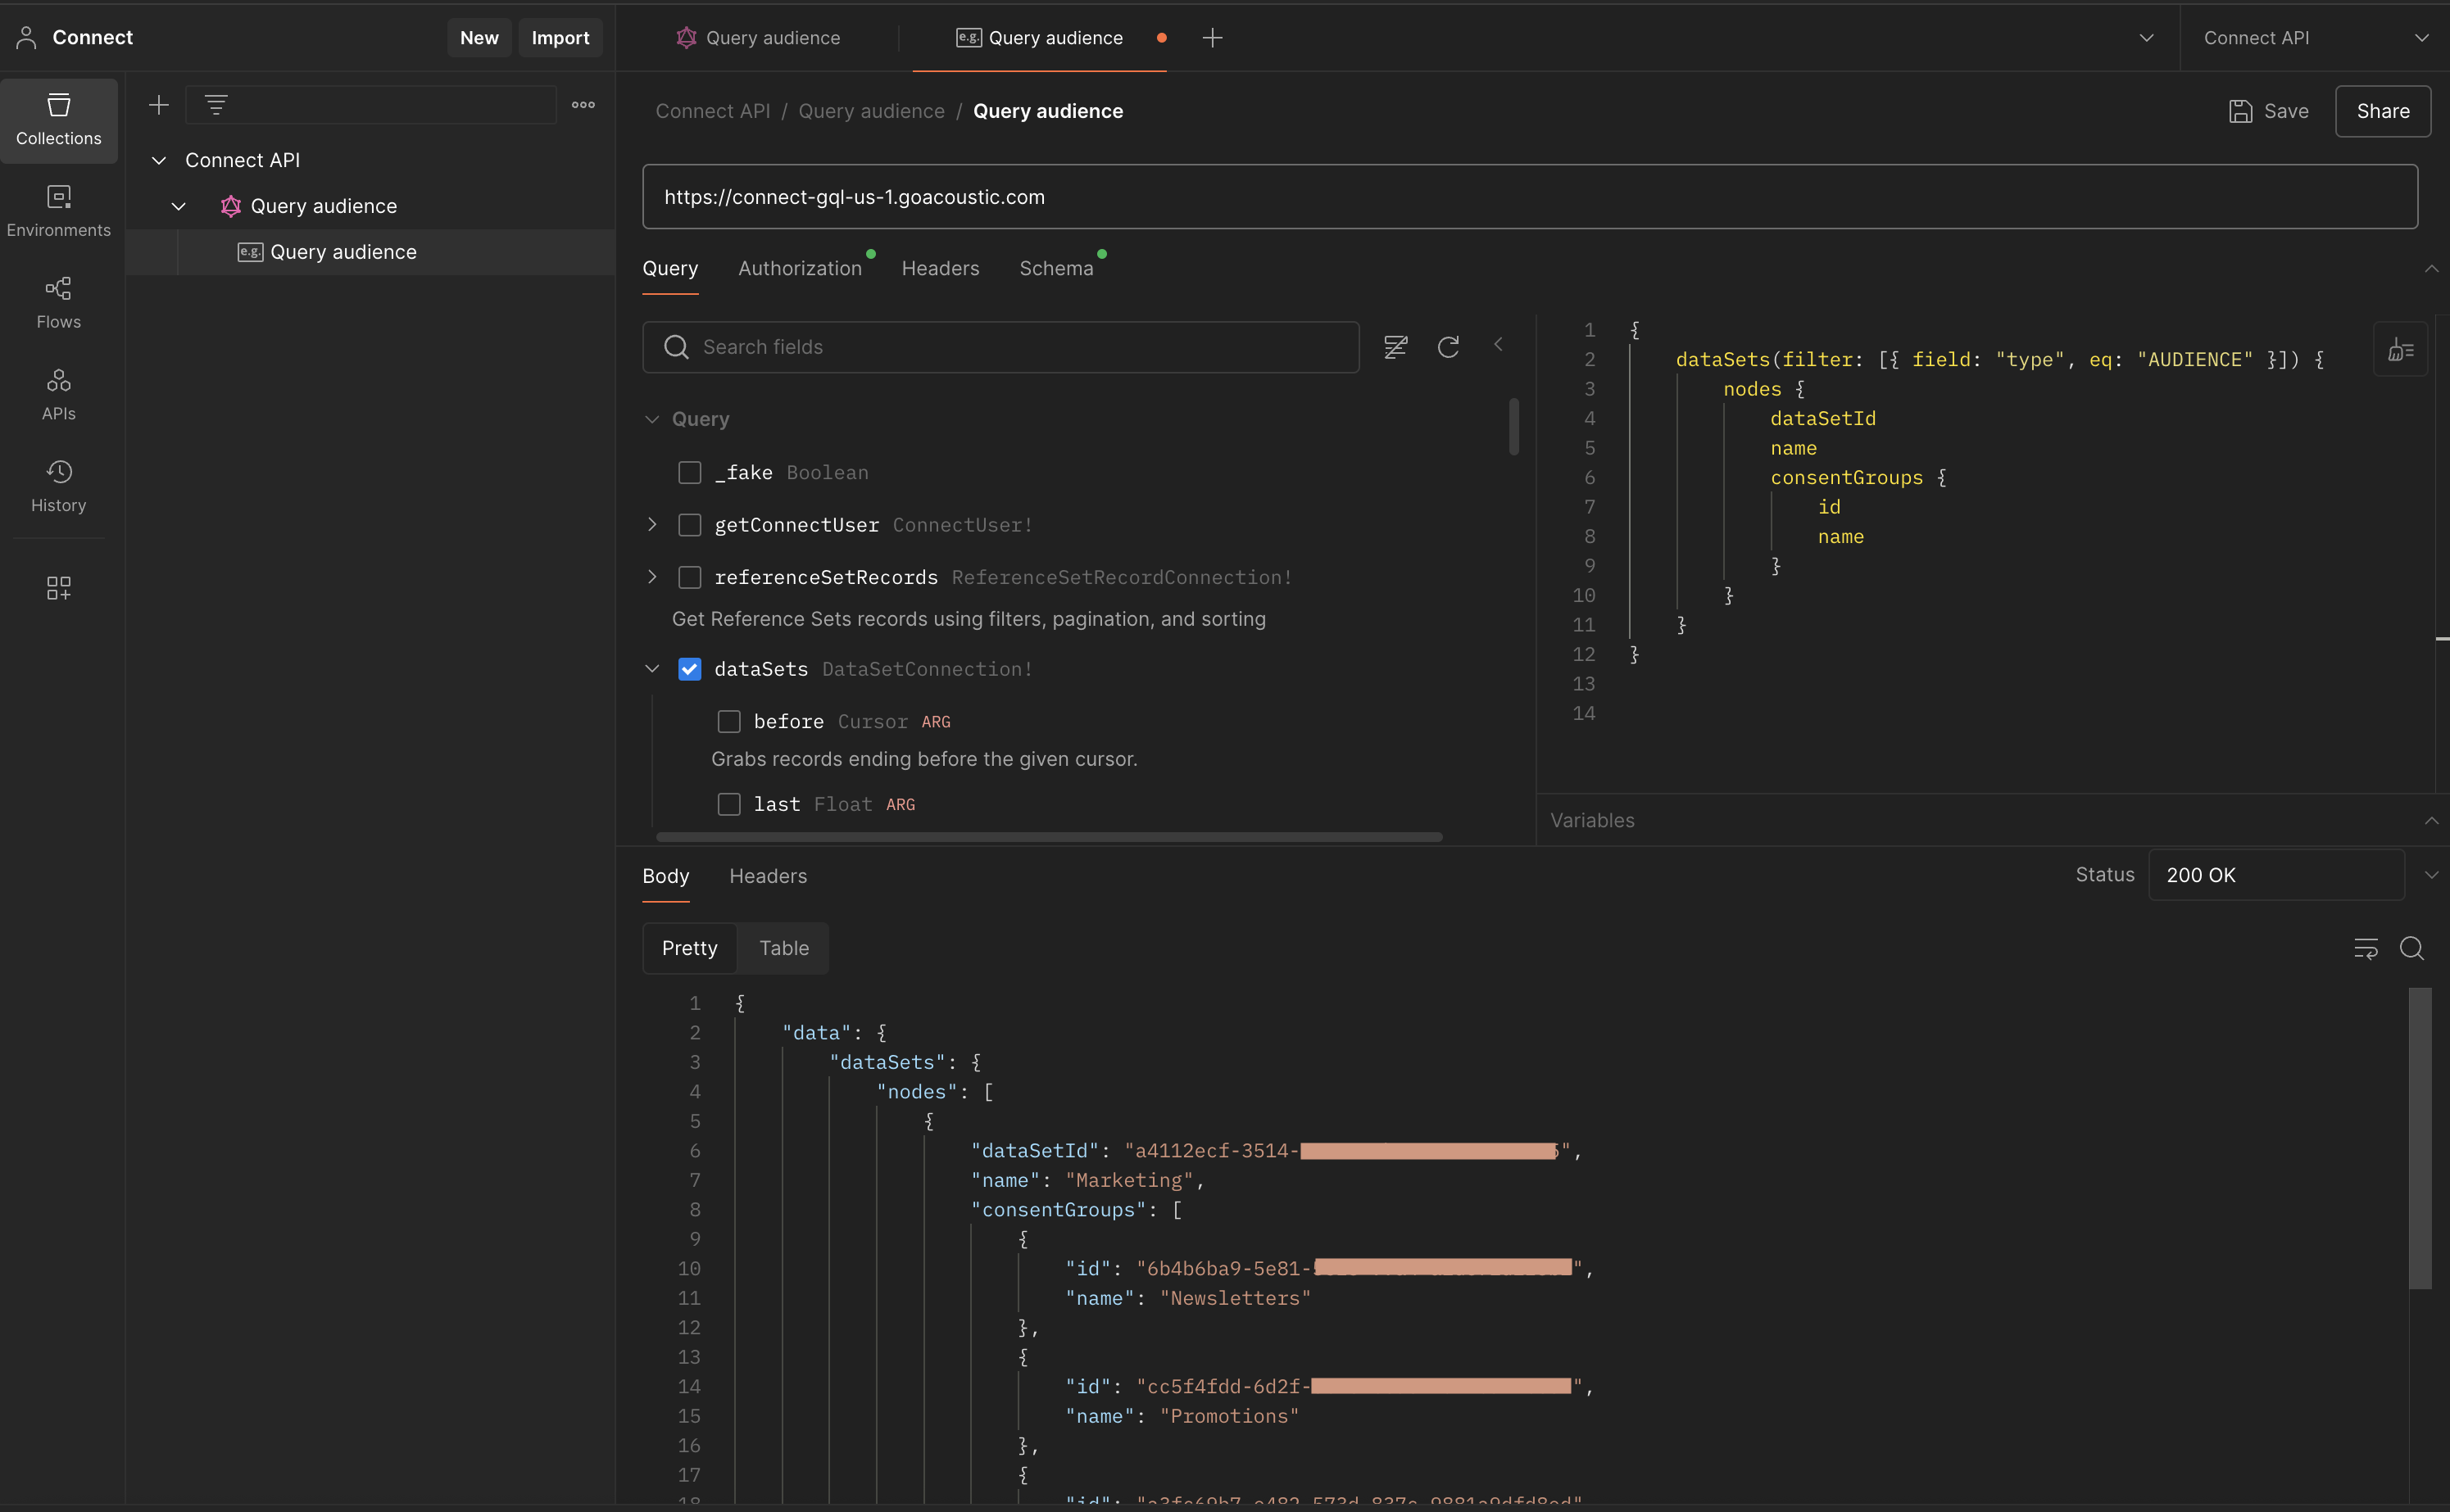Collapse the request pane with the top-right chevron

click(2431, 268)
